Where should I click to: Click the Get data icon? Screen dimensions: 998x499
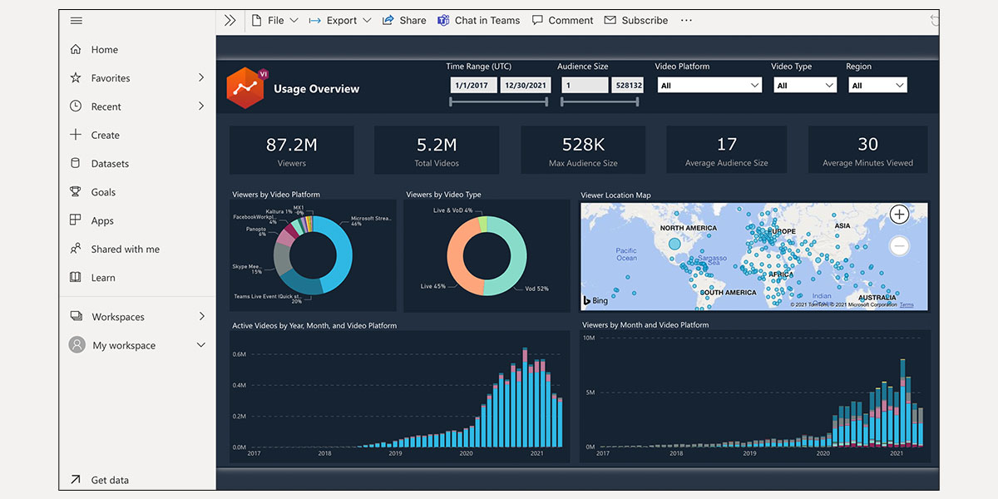pos(76,480)
